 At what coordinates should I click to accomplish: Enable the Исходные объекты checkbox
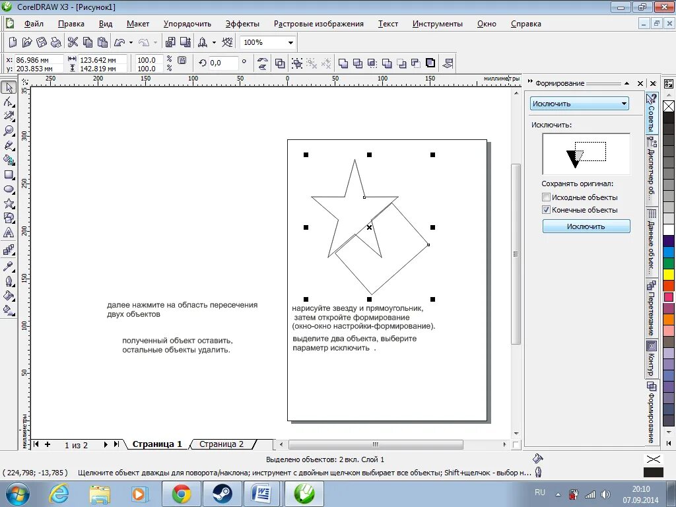tap(546, 197)
